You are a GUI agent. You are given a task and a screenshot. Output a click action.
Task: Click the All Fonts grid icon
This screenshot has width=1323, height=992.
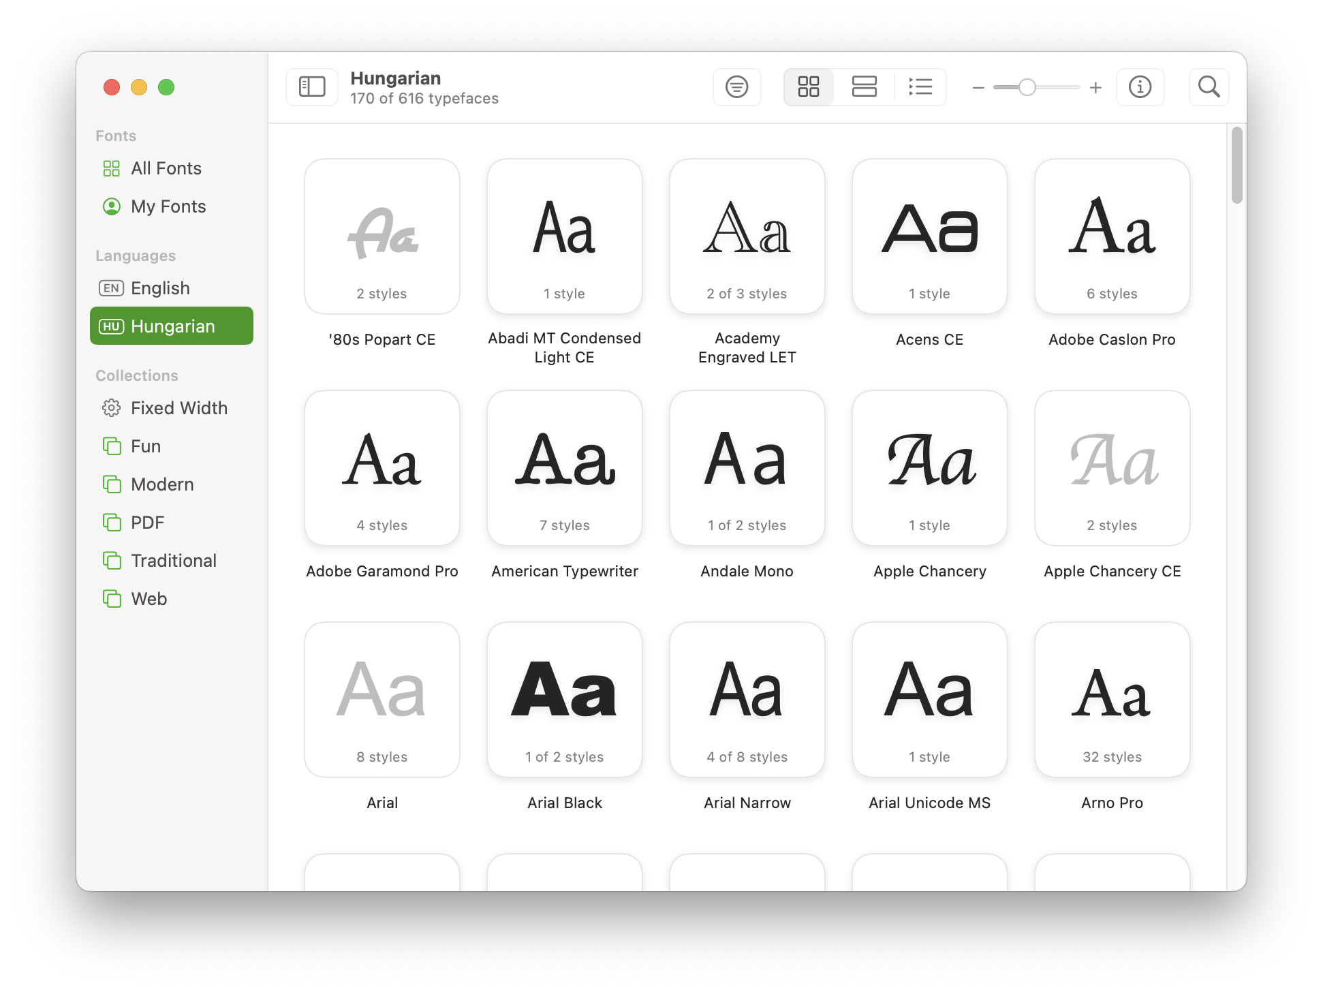[111, 168]
